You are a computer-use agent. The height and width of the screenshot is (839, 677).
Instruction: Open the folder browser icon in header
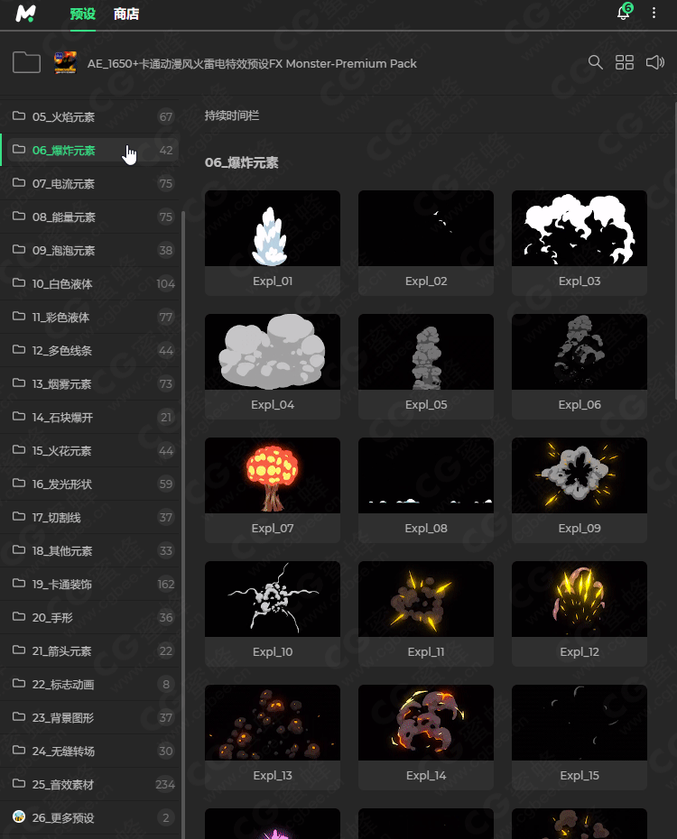[x=27, y=62]
